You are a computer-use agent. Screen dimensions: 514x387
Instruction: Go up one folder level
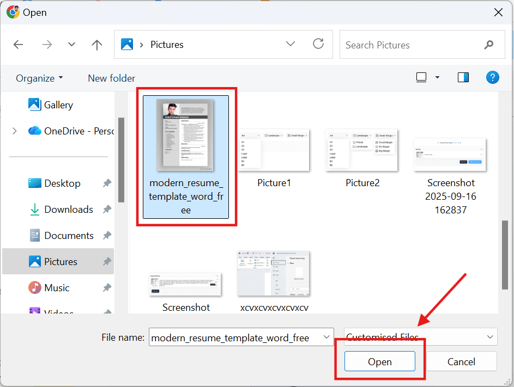[x=97, y=45]
